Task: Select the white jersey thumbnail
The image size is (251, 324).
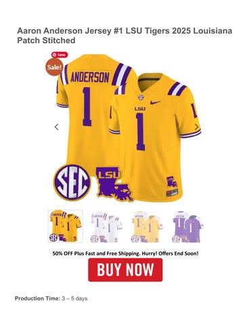Action: point(106,226)
